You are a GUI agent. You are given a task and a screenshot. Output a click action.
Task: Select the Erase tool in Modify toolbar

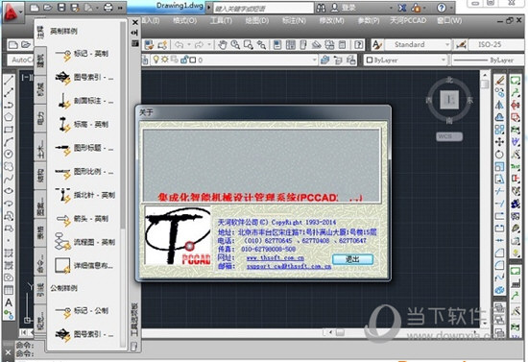[x=500, y=80]
